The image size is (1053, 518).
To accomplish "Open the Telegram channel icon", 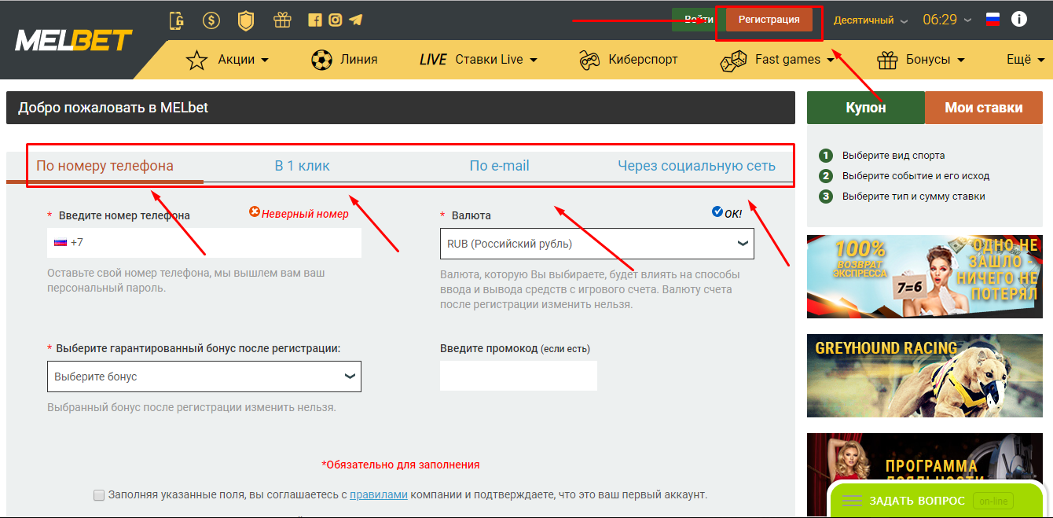I will coord(356,20).
